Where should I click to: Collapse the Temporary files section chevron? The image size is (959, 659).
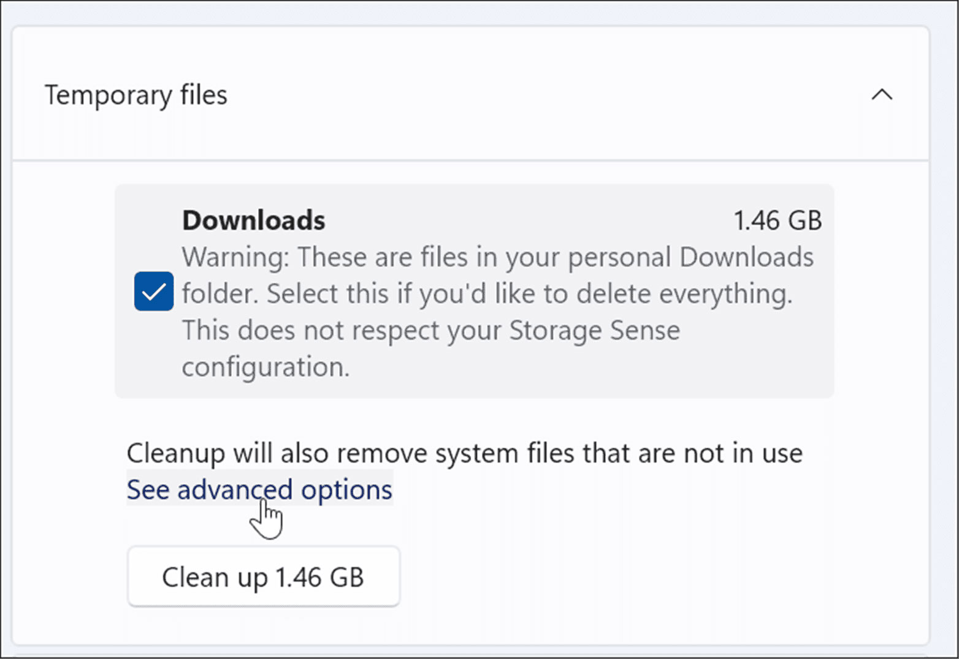882,95
